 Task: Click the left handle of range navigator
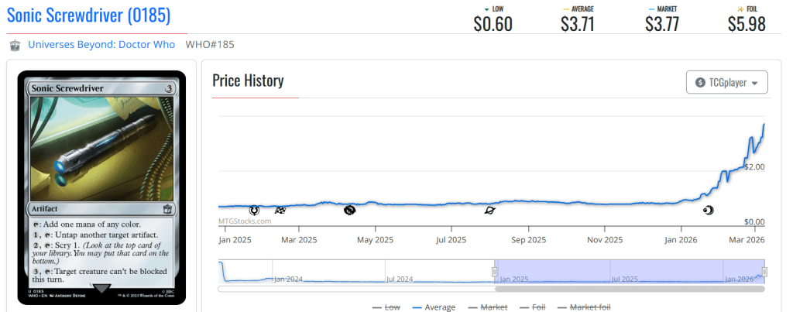[x=494, y=272]
